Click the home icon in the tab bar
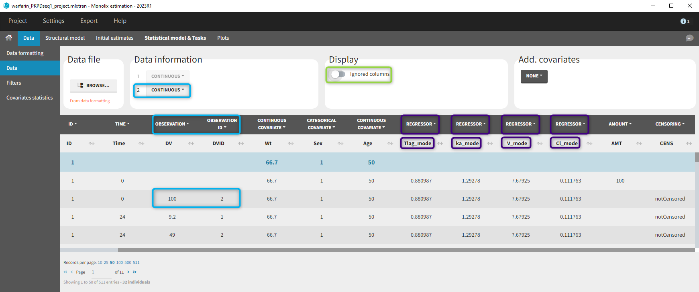Viewport: 699px width, 292px height. pos(9,38)
